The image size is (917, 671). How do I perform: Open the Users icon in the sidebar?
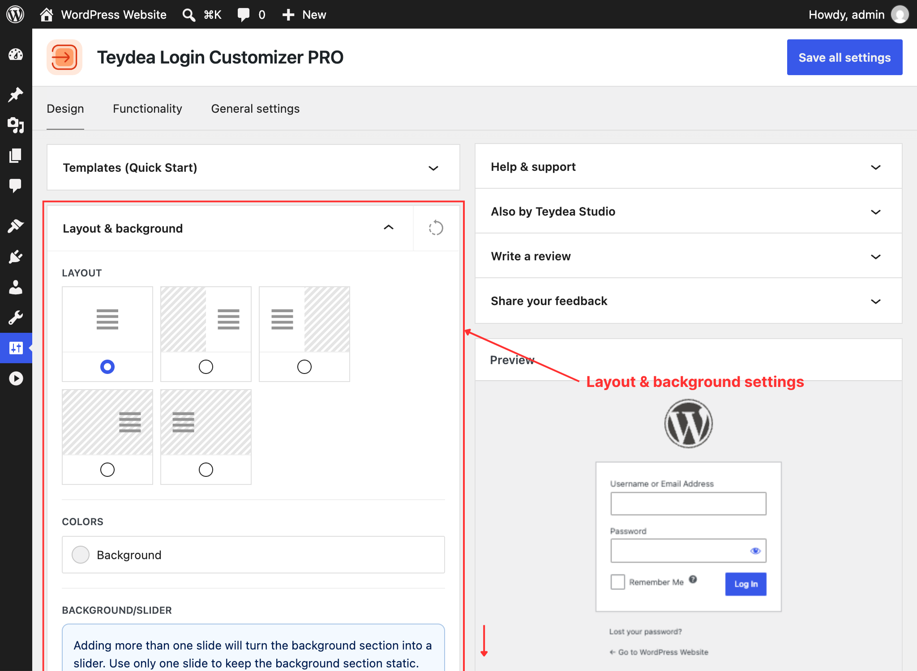pos(16,287)
